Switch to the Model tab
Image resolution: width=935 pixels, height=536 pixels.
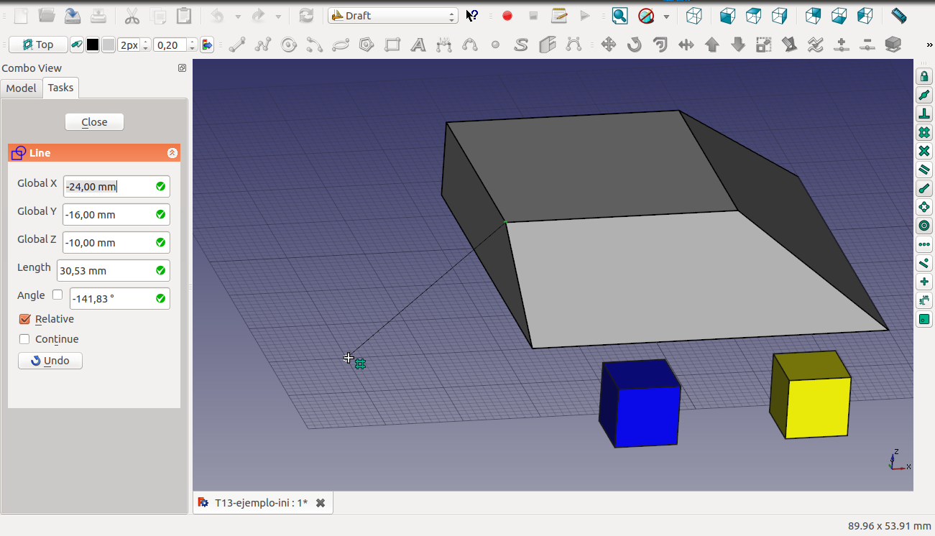tap(21, 88)
